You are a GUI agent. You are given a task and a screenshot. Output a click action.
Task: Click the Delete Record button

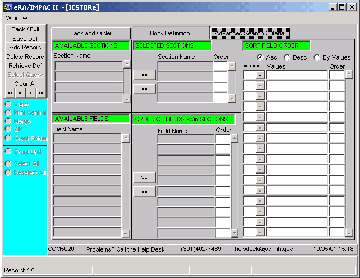25,57
